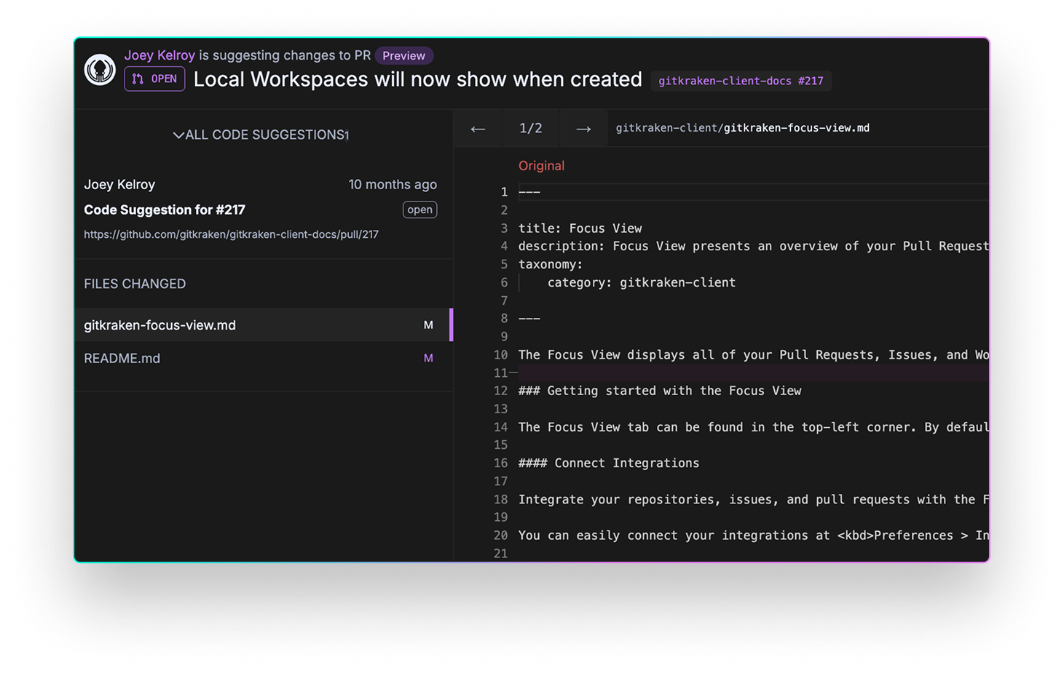Click the gitkraken-client-docs #217 repository badge
1064x673 pixels.
(741, 81)
